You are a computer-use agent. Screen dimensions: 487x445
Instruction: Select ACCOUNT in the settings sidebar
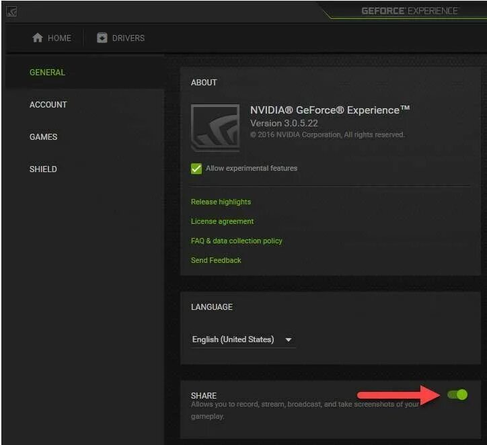[x=48, y=105]
